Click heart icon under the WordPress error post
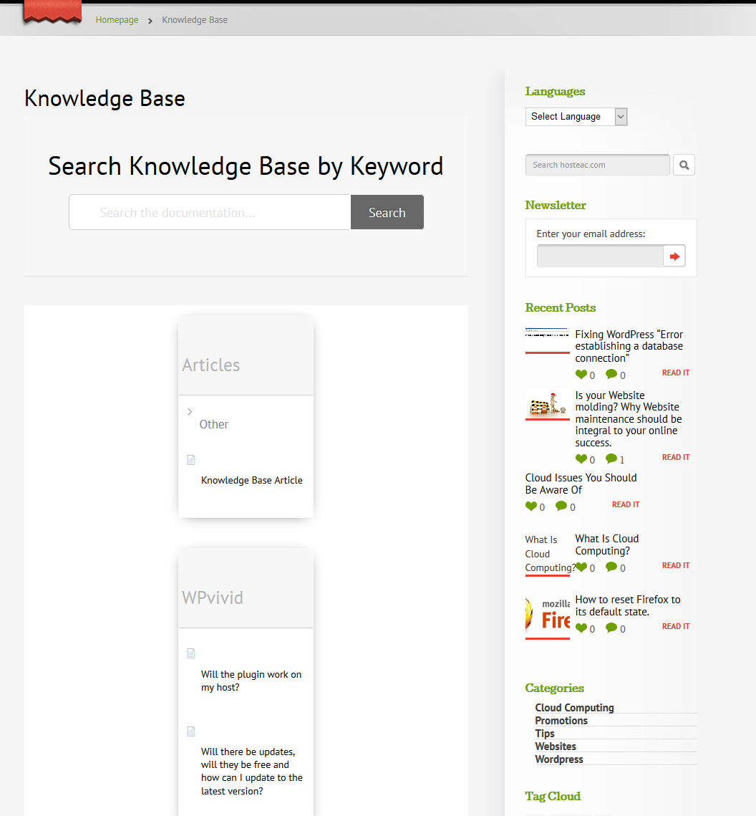The image size is (756, 816). (x=581, y=375)
